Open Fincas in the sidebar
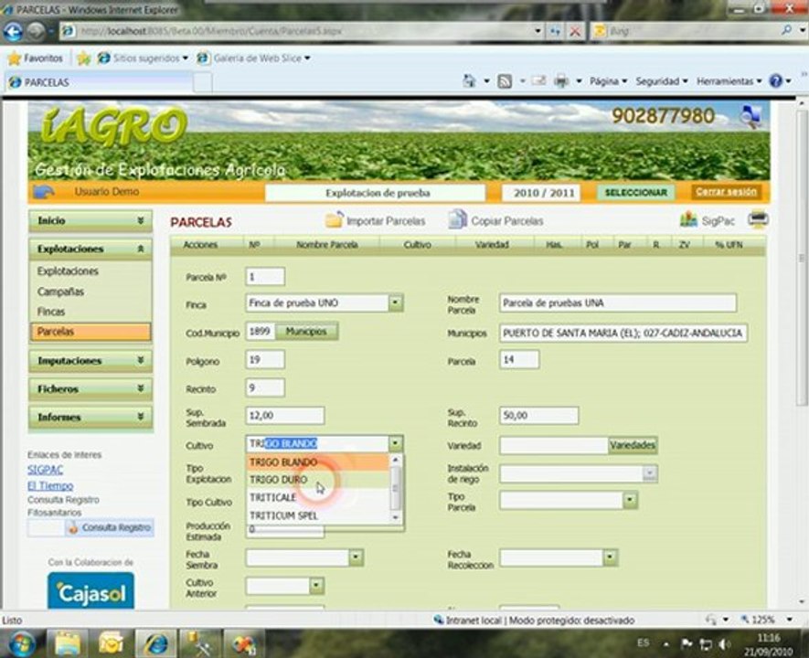 click(x=51, y=312)
